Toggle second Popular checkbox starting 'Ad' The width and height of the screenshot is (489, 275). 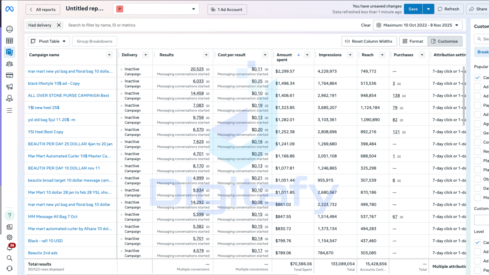pyautogui.click(x=478, y=87)
